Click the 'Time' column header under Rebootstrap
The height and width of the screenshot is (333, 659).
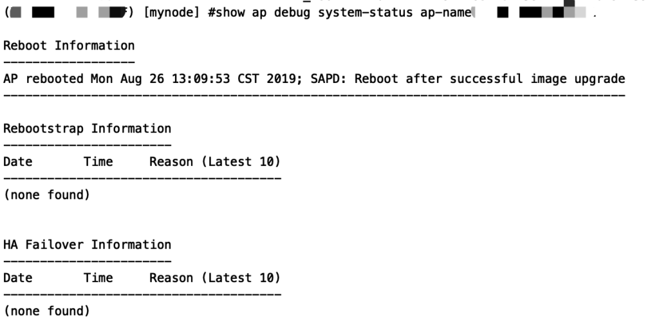[x=98, y=161]
